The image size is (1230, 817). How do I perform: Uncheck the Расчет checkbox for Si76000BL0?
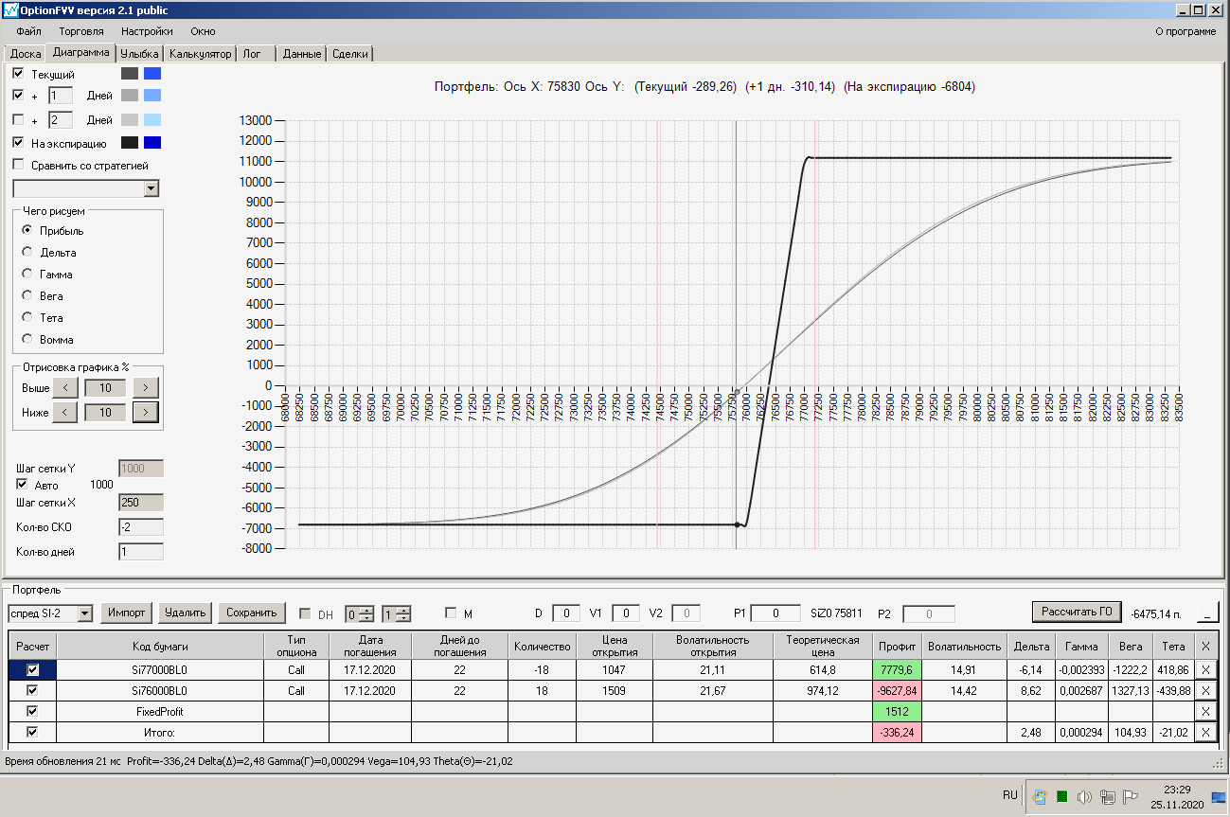[x=33, y=690]
